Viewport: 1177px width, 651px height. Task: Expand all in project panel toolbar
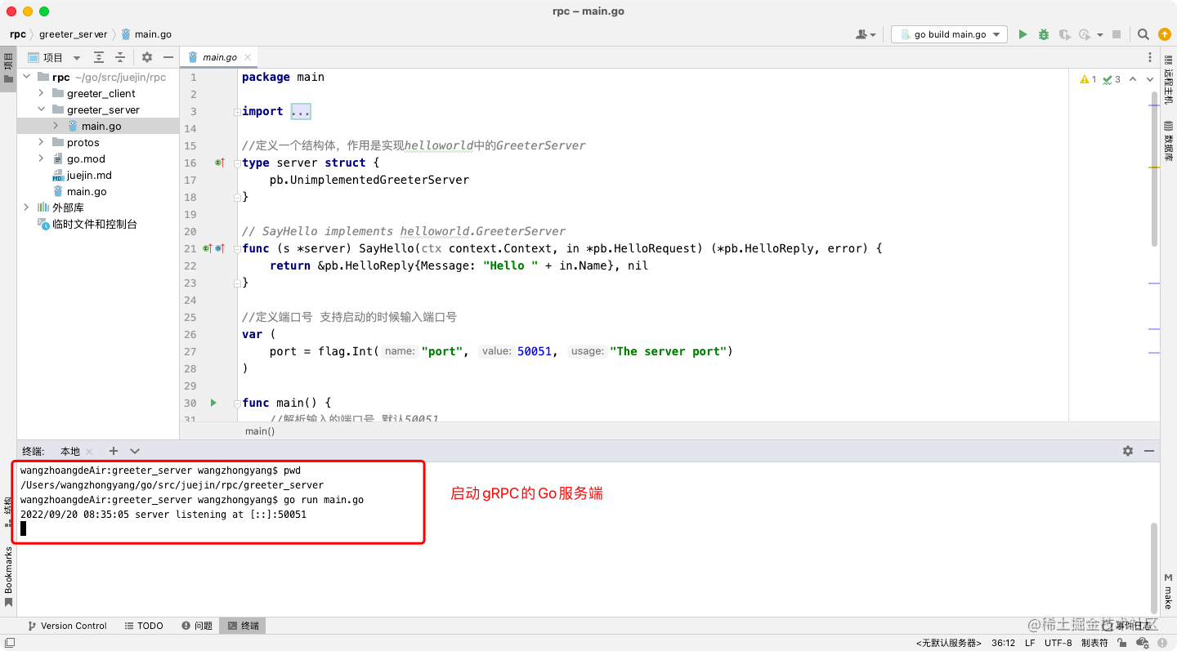click(x=99, y=57)
